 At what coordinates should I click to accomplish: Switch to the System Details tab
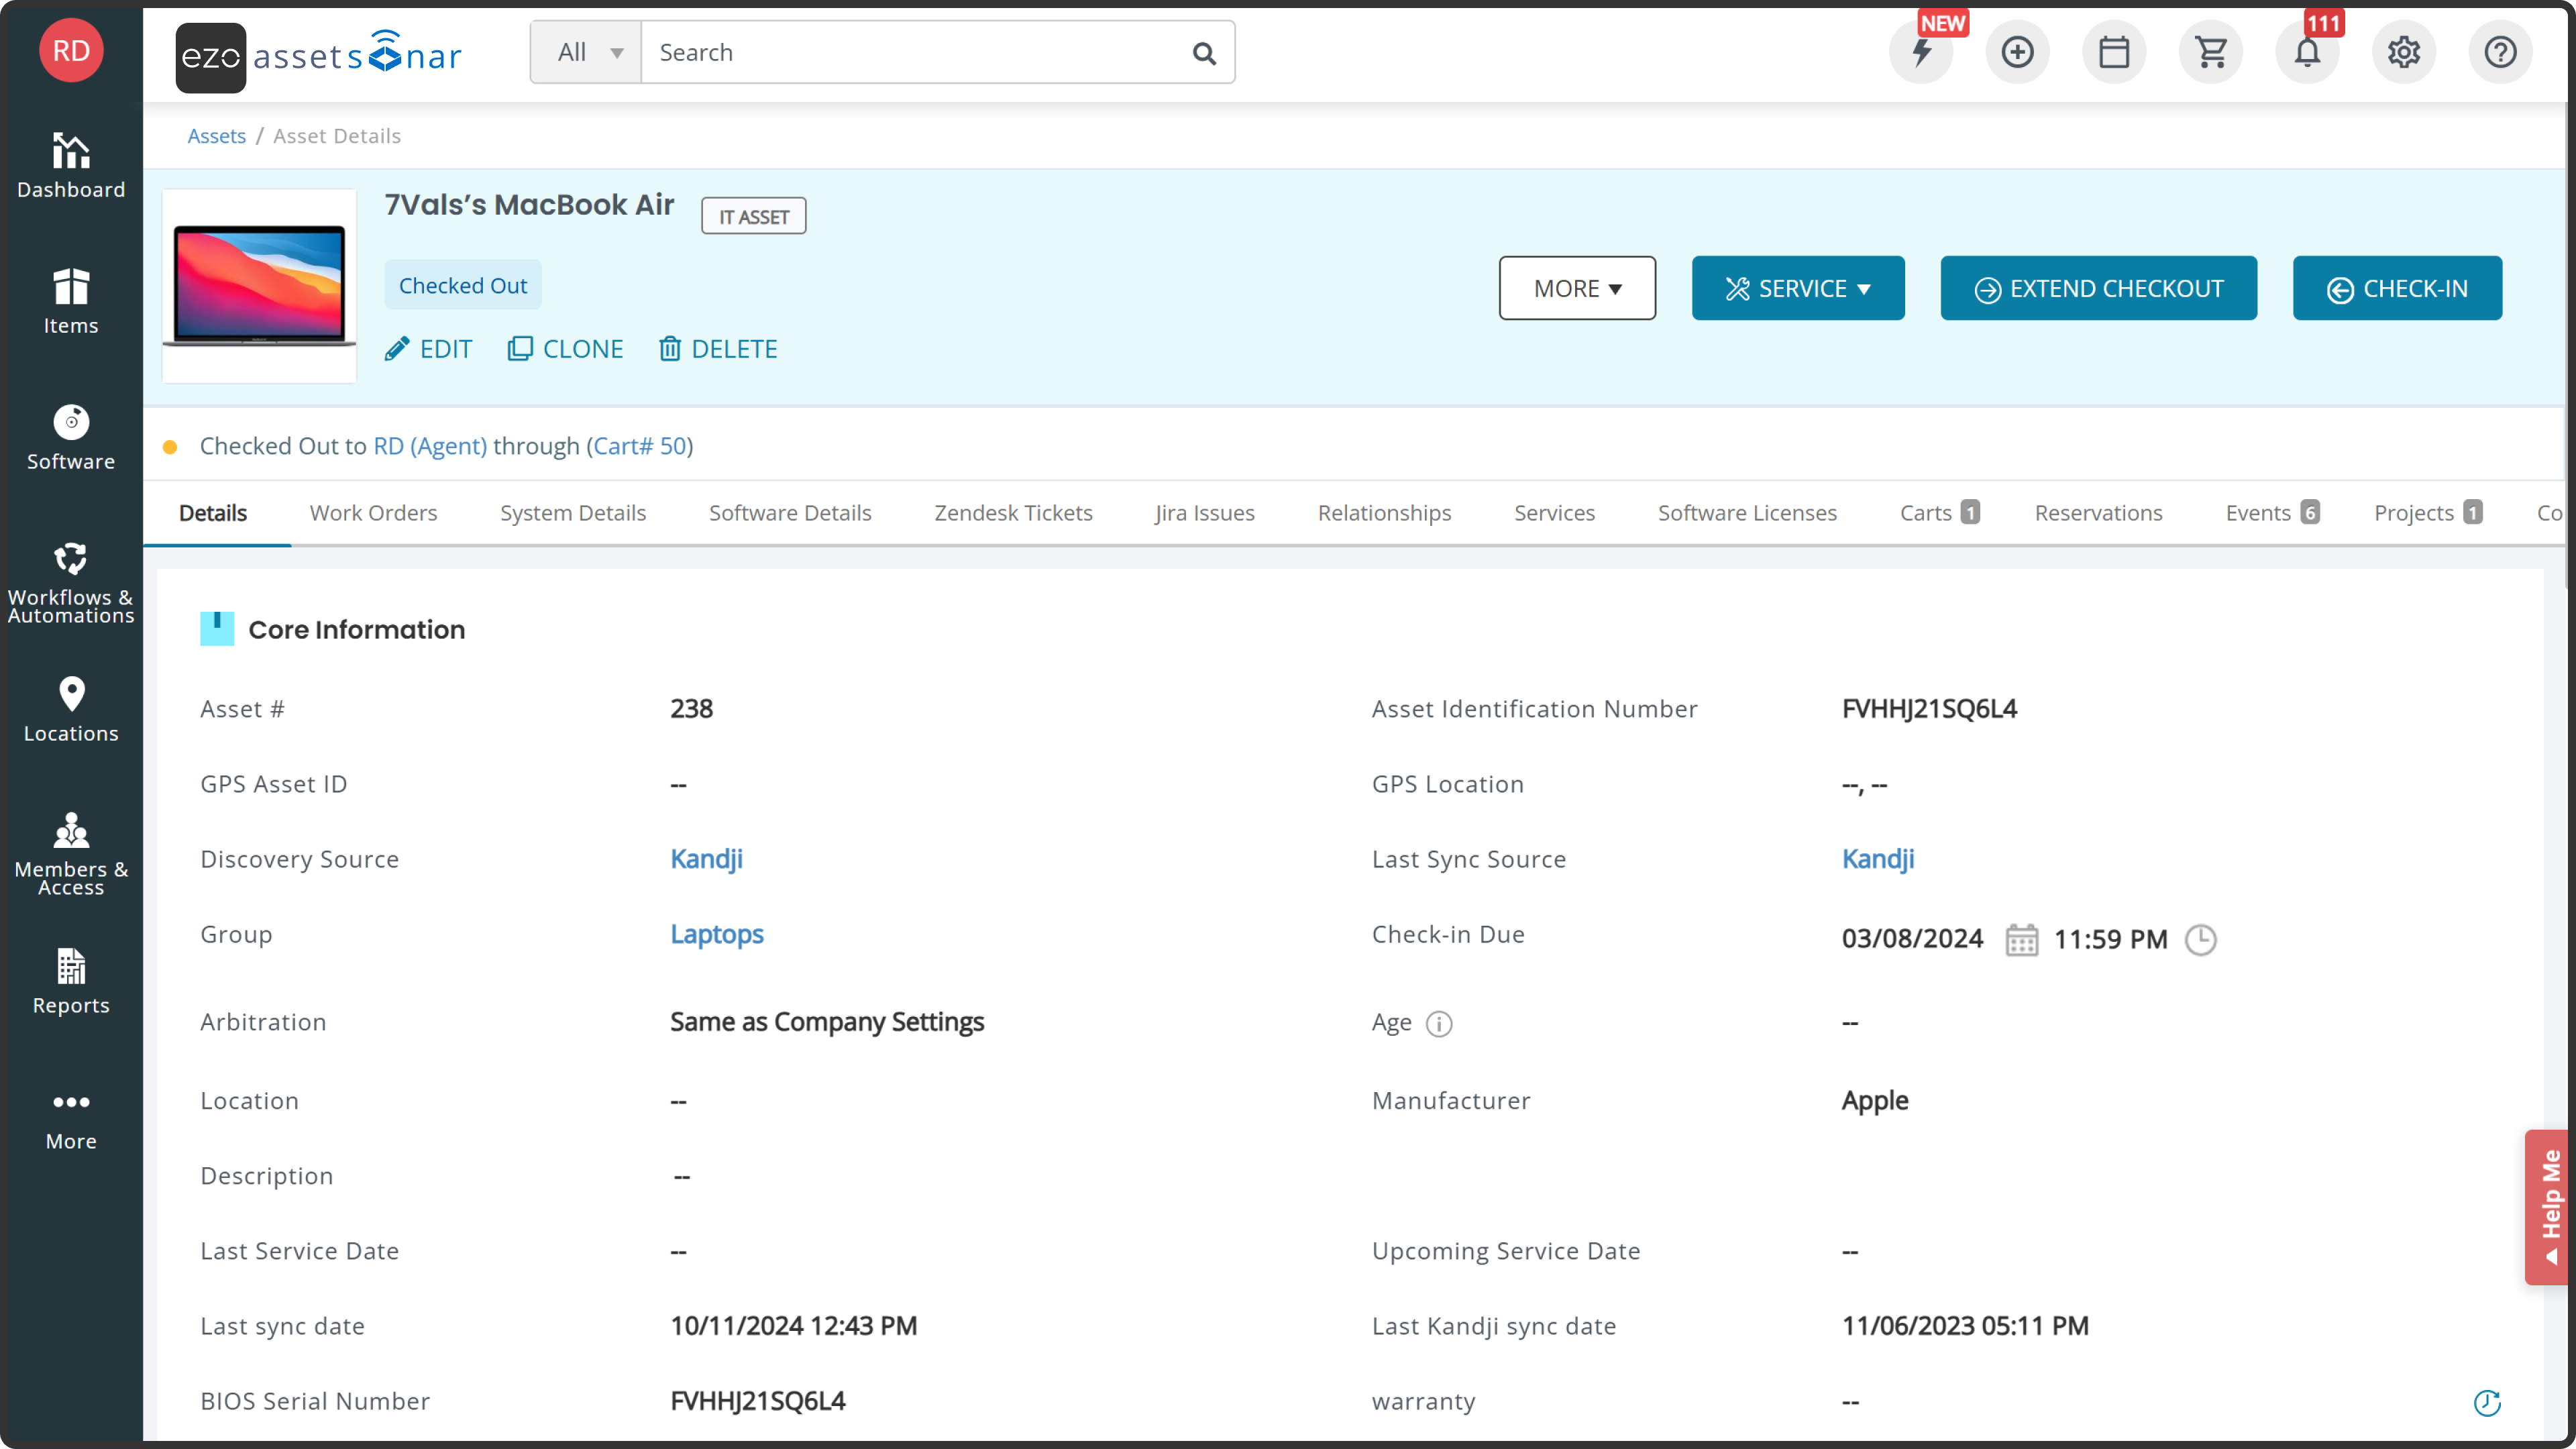572,513
